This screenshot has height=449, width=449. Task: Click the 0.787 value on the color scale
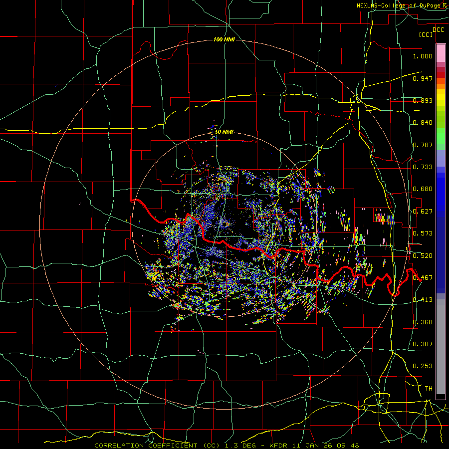(x=423, y=145)
